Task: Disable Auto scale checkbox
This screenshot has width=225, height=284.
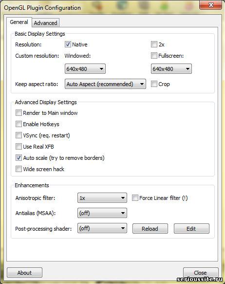Action: pos(19,157)
